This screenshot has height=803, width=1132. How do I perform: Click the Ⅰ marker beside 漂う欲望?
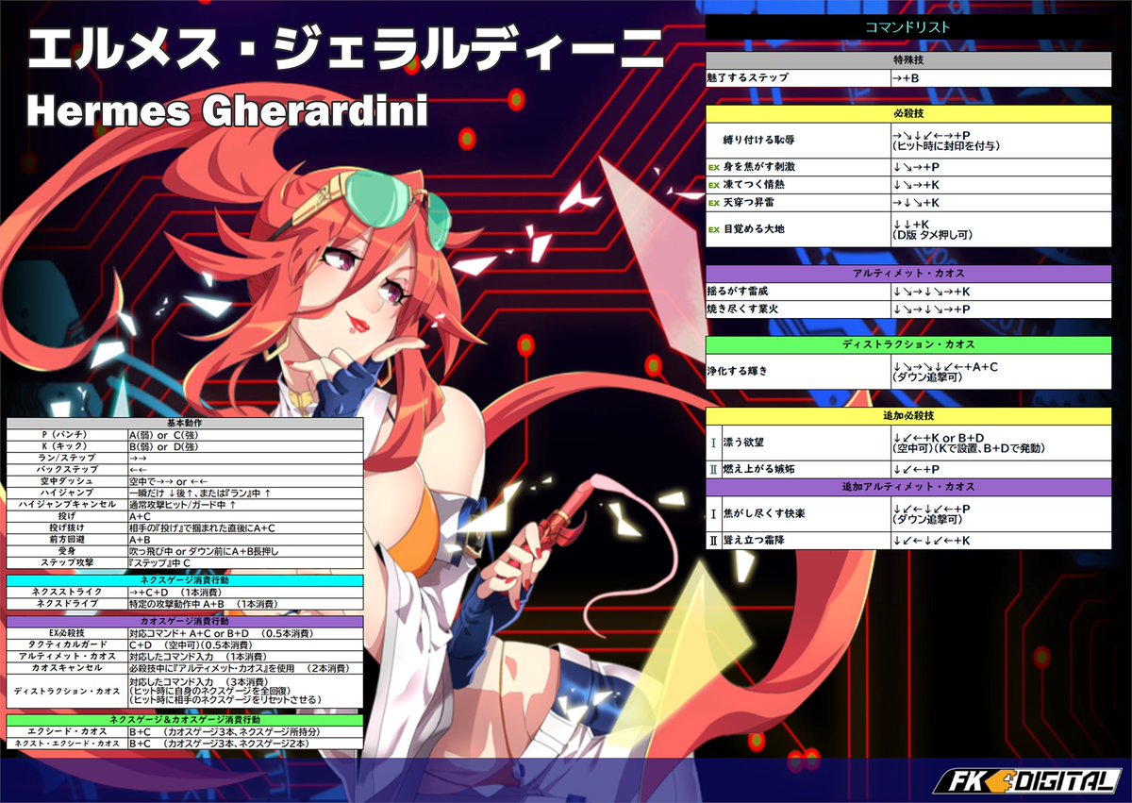pos(713,442)
